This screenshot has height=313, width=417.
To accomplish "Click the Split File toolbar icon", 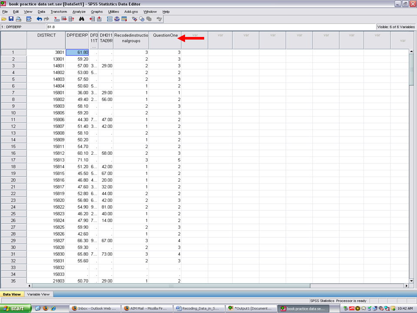I will 109,19.
